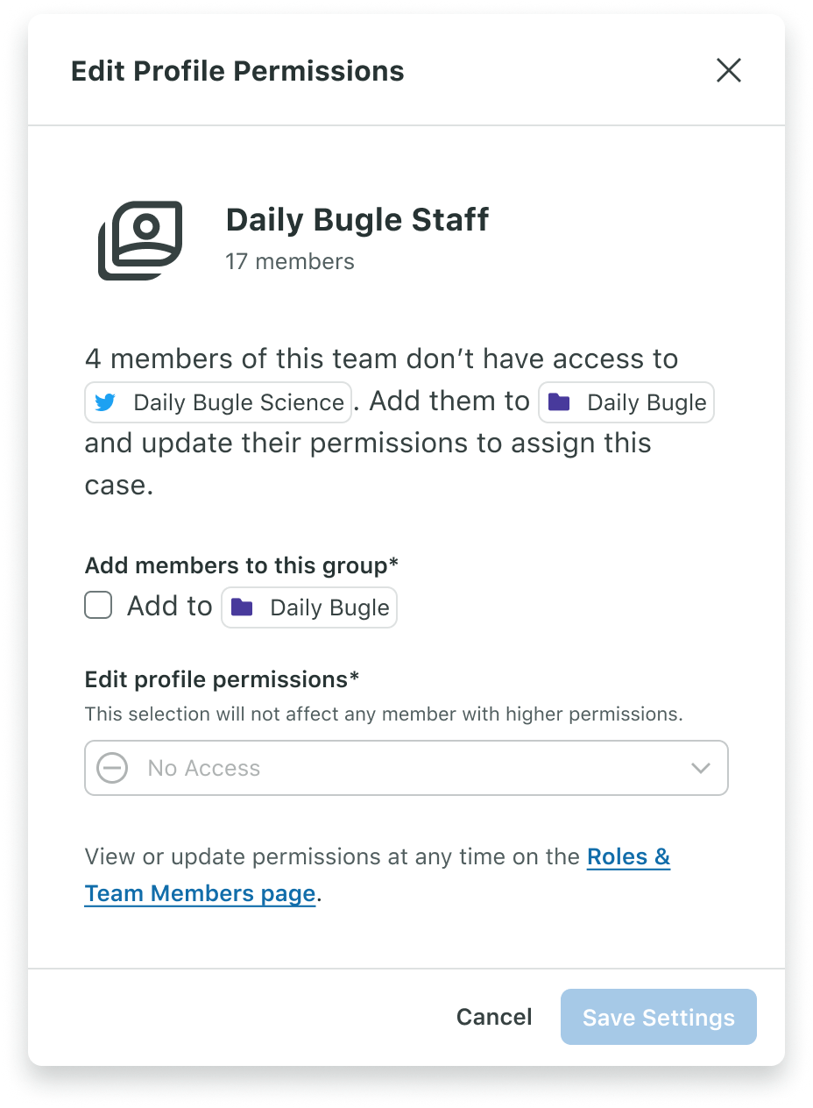Open the Roles & Team Members page link
This screenshot has height=1108, width=813.
click(378, 875)
